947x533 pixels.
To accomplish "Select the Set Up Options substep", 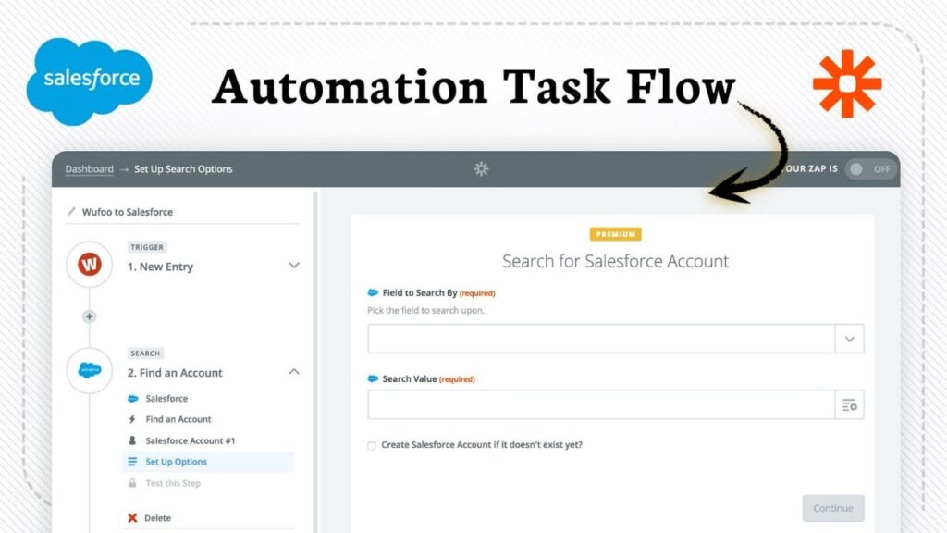I will [x=208, y=462].
